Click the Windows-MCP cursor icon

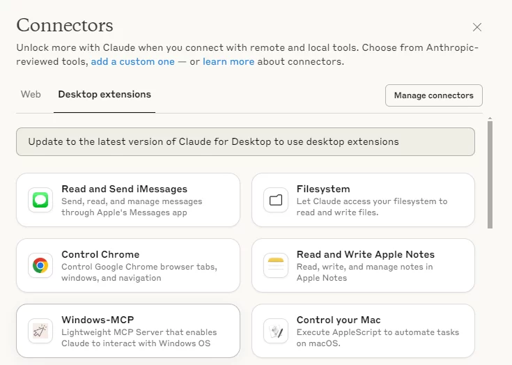pos(40,331)
